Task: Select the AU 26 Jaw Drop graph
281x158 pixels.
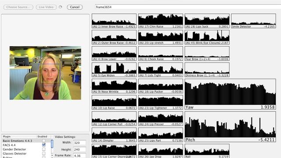Action: 161,151
